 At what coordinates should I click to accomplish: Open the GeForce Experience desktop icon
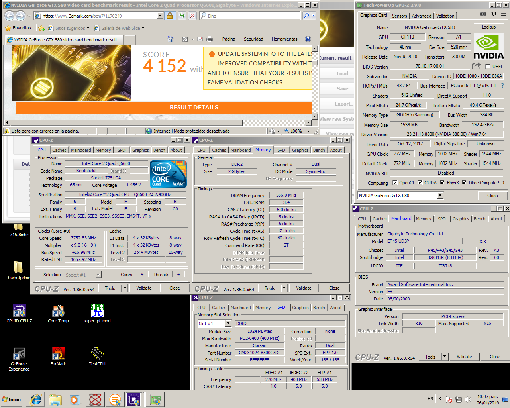19,359
